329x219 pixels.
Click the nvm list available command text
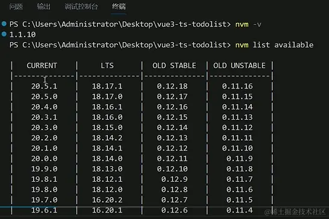click(x=274, y=45)
